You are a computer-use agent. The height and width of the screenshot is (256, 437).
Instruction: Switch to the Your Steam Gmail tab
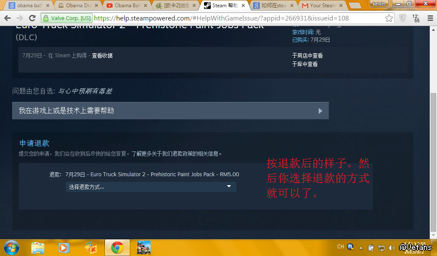(x=323, y=6)
